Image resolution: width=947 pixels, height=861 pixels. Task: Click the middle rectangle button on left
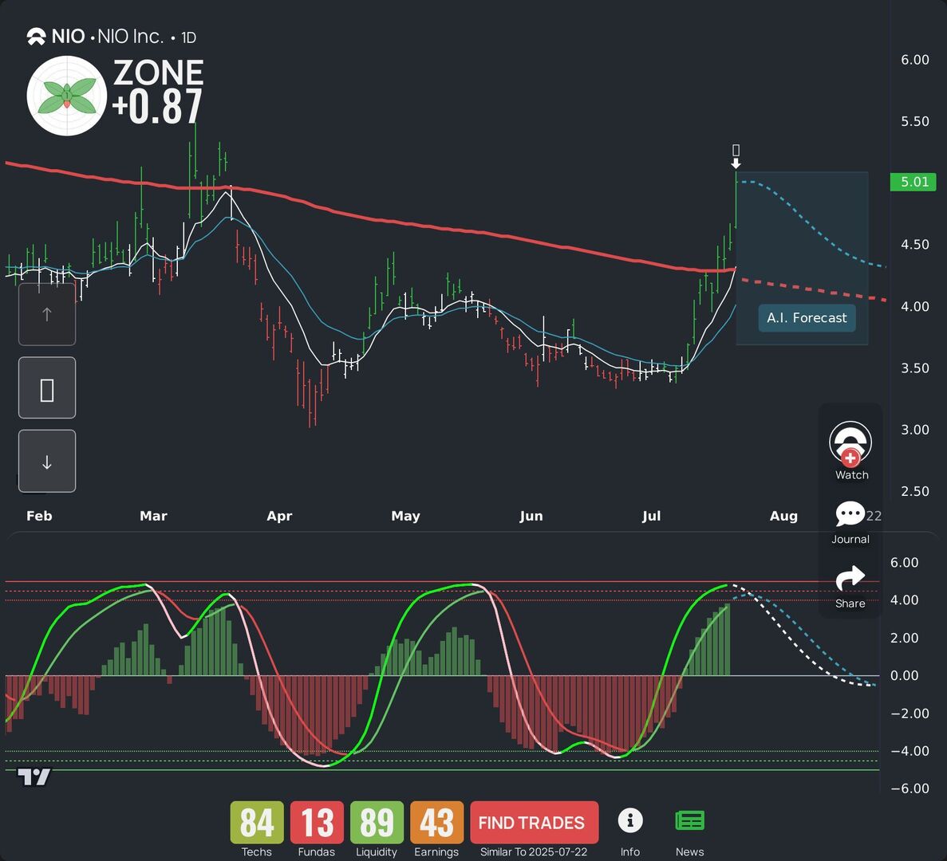tap(47, 388)
